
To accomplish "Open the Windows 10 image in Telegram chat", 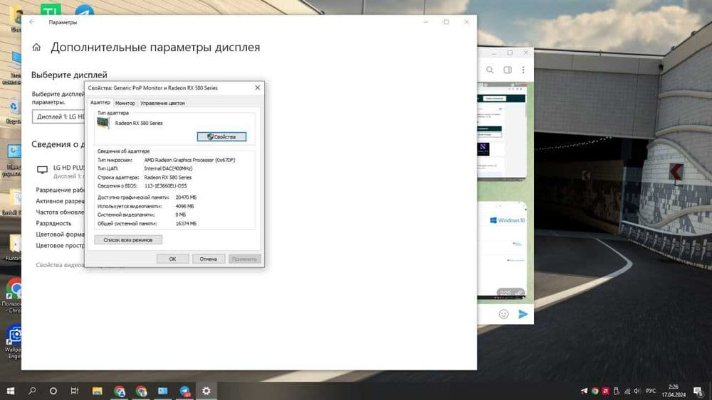I will pyautogui.click(x=502, y=251).
